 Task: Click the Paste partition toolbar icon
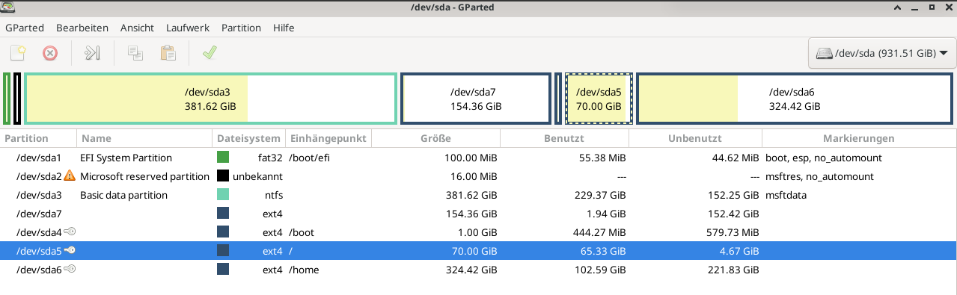[168, 53]
